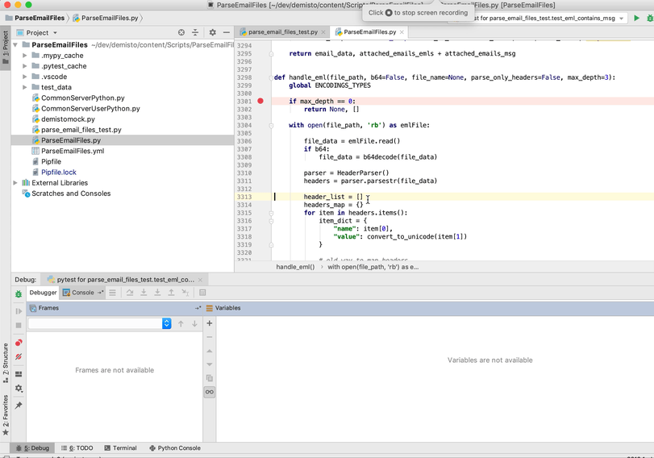Viewport: 654px width, 458px height.
Task: Expand the test_data folder
Action: pos(26,87)
